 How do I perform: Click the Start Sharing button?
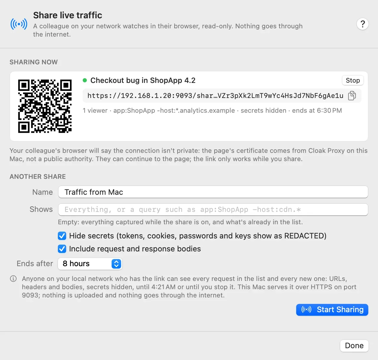332,310
